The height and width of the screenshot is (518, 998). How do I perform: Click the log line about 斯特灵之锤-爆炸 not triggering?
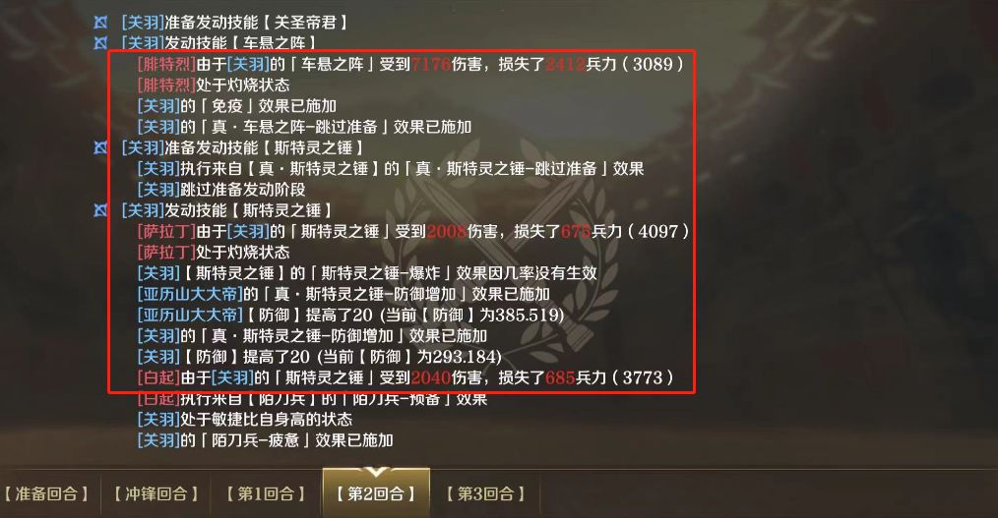pos(367,273)
